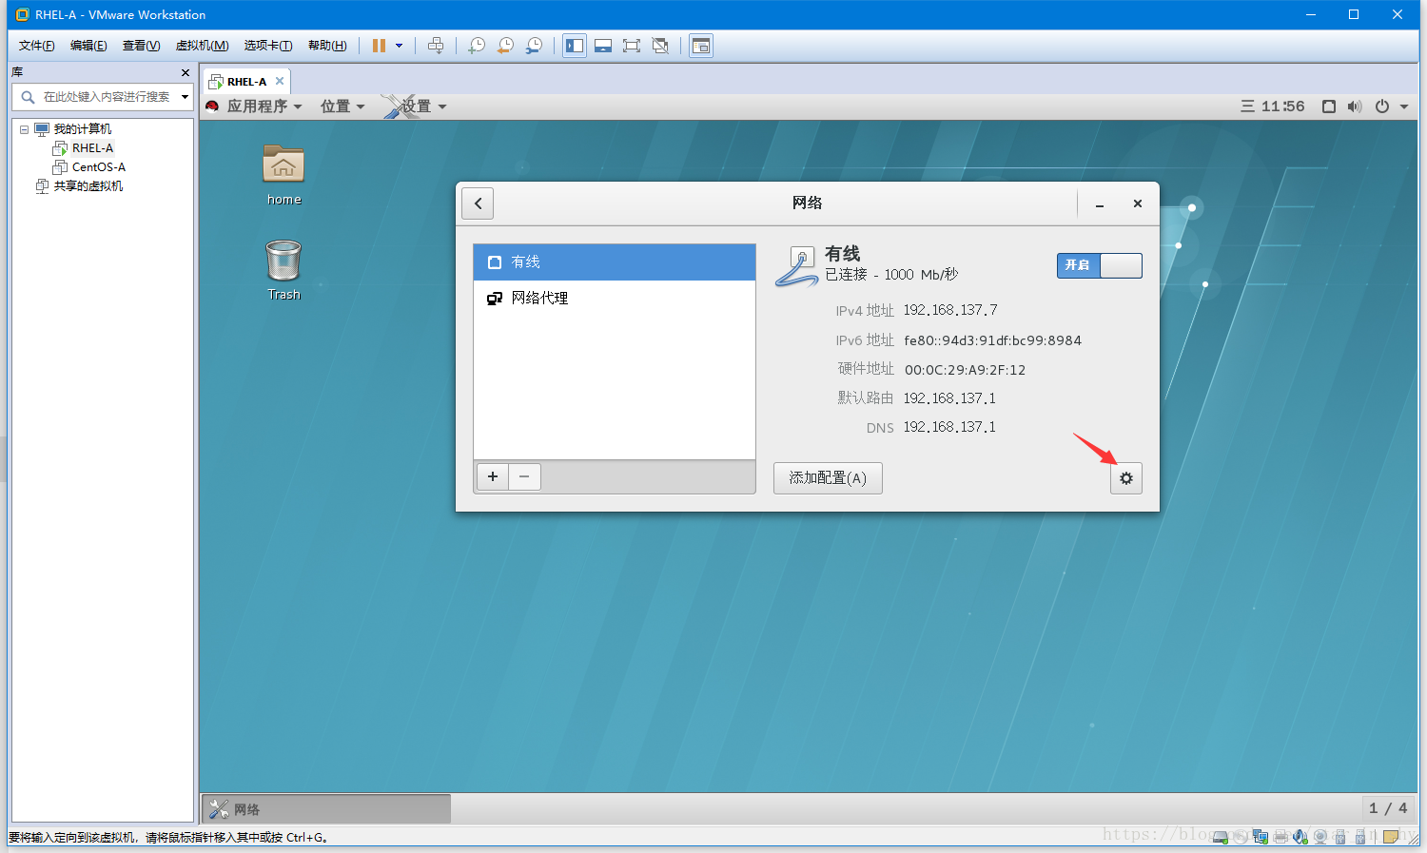1427x853 pixels.
Task: Close the 网络 settings window
Action: tap(1137, 204)
